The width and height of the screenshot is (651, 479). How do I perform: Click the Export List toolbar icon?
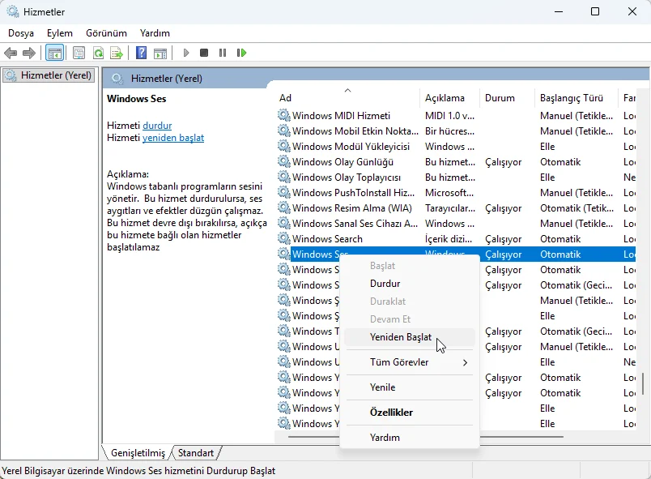pos(117,53)
